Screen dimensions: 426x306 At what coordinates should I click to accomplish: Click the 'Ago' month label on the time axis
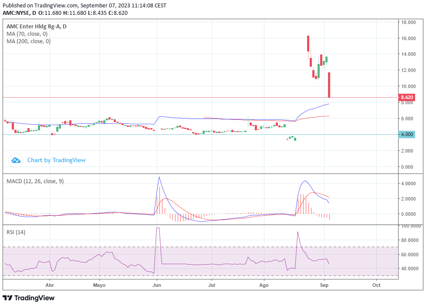tap(264, 285)
